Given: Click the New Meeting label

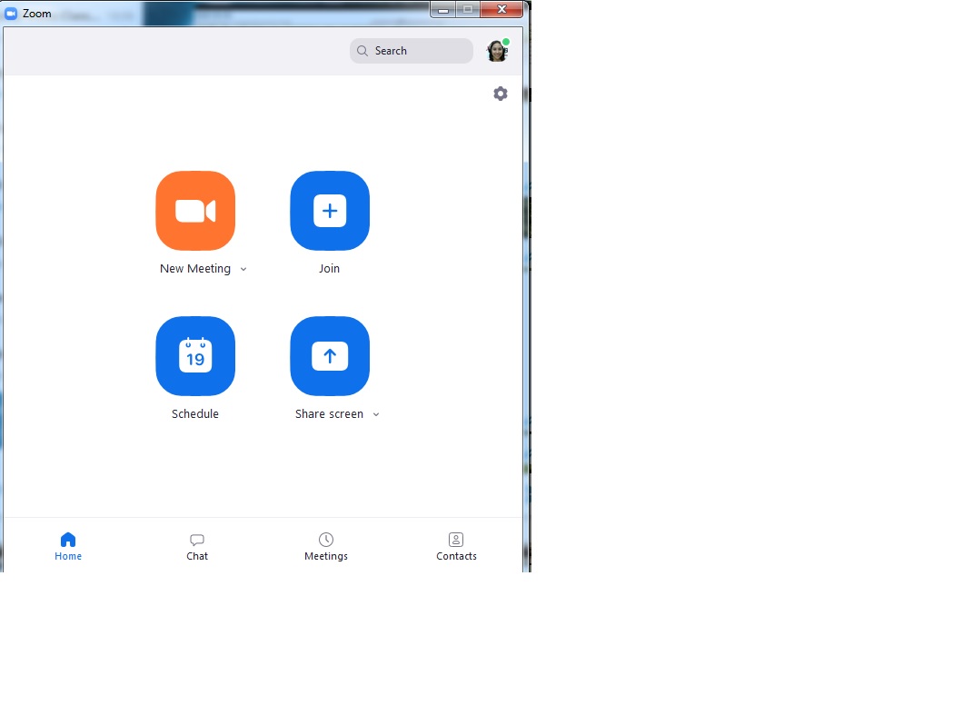Looking at the screenshot, I should click(195, 269).
